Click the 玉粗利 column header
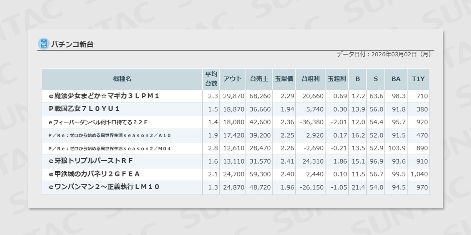The height and width of the screenshot is (235, 471). coord(337,79)
